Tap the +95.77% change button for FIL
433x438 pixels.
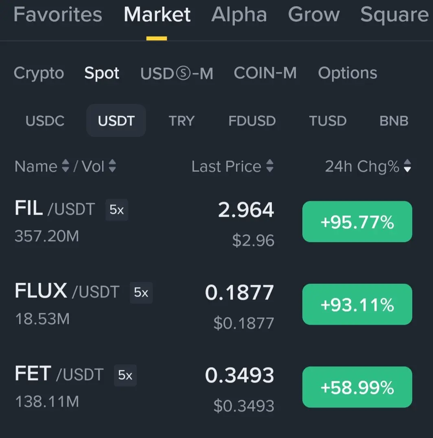(357, 222)
